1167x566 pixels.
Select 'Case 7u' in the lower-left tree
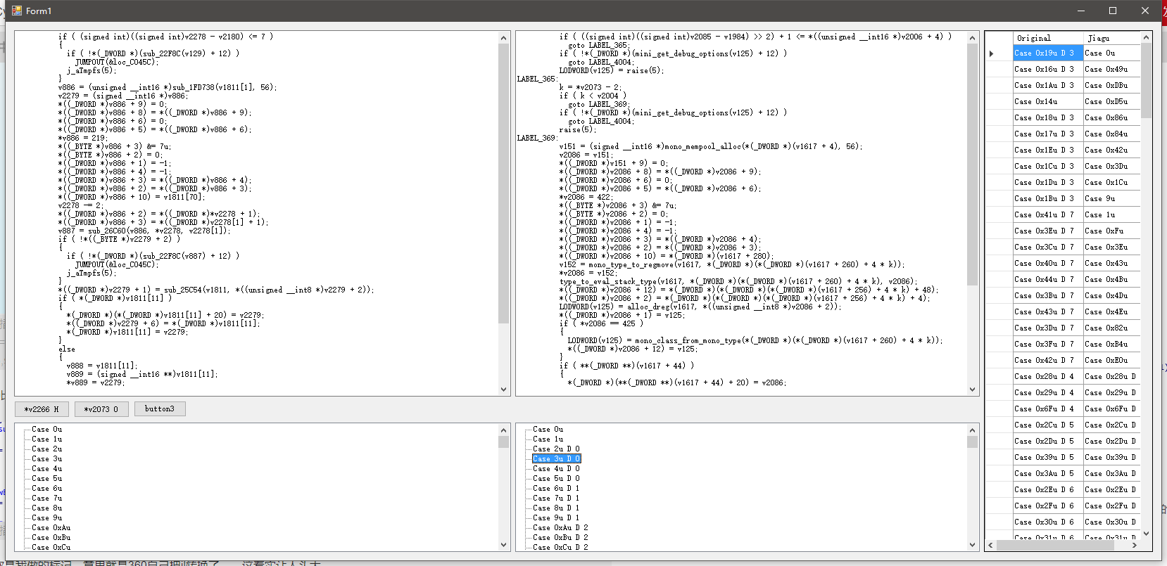(46, 498)
